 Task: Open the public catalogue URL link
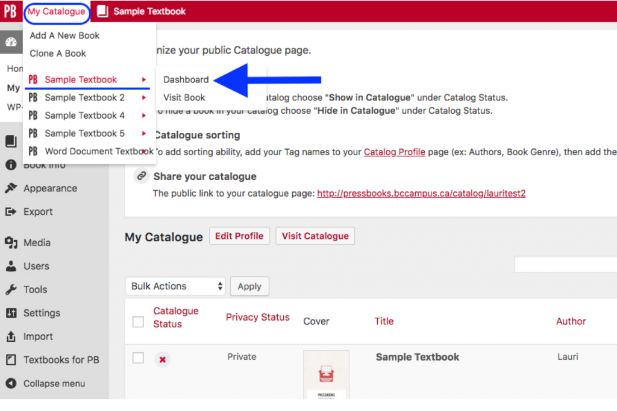coord(421,193)
